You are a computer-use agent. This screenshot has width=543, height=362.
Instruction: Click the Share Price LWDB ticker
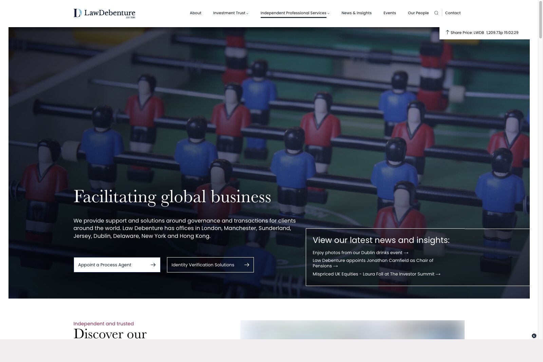[x=484, y=33]
